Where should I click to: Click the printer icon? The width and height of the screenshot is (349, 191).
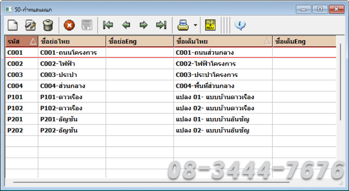click(183, 25)
